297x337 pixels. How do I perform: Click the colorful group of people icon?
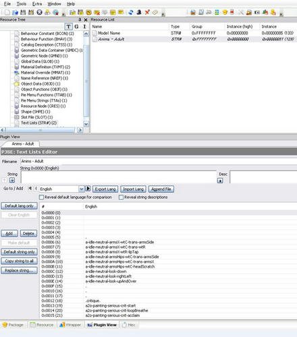pyautogui.click(x=265, y=12)
